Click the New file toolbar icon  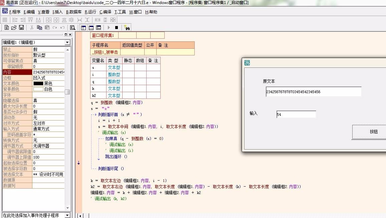point(7,27)
